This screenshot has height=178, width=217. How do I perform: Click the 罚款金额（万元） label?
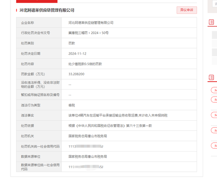click(33, 74)
